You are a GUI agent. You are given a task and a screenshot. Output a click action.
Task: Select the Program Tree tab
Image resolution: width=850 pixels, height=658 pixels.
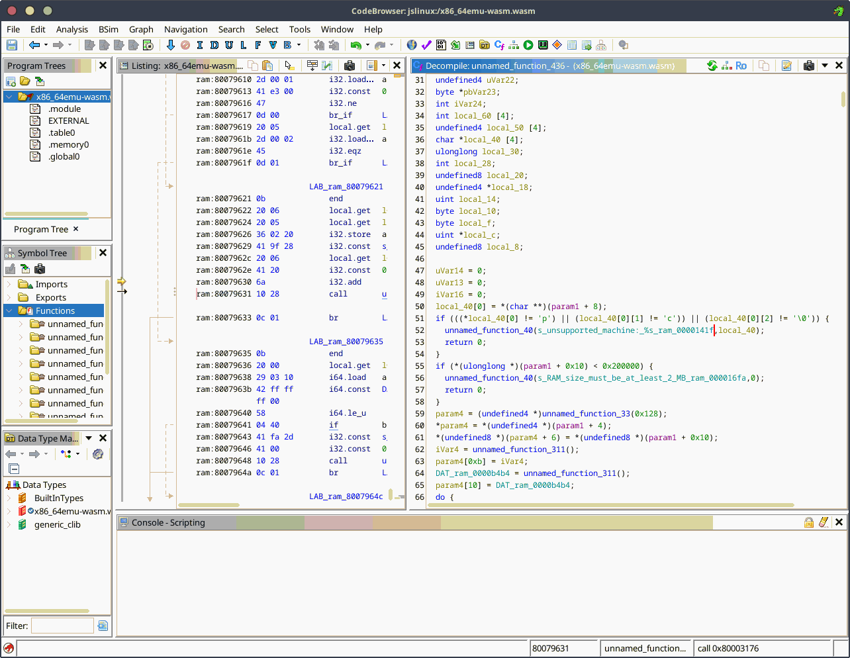pos(42,230)
